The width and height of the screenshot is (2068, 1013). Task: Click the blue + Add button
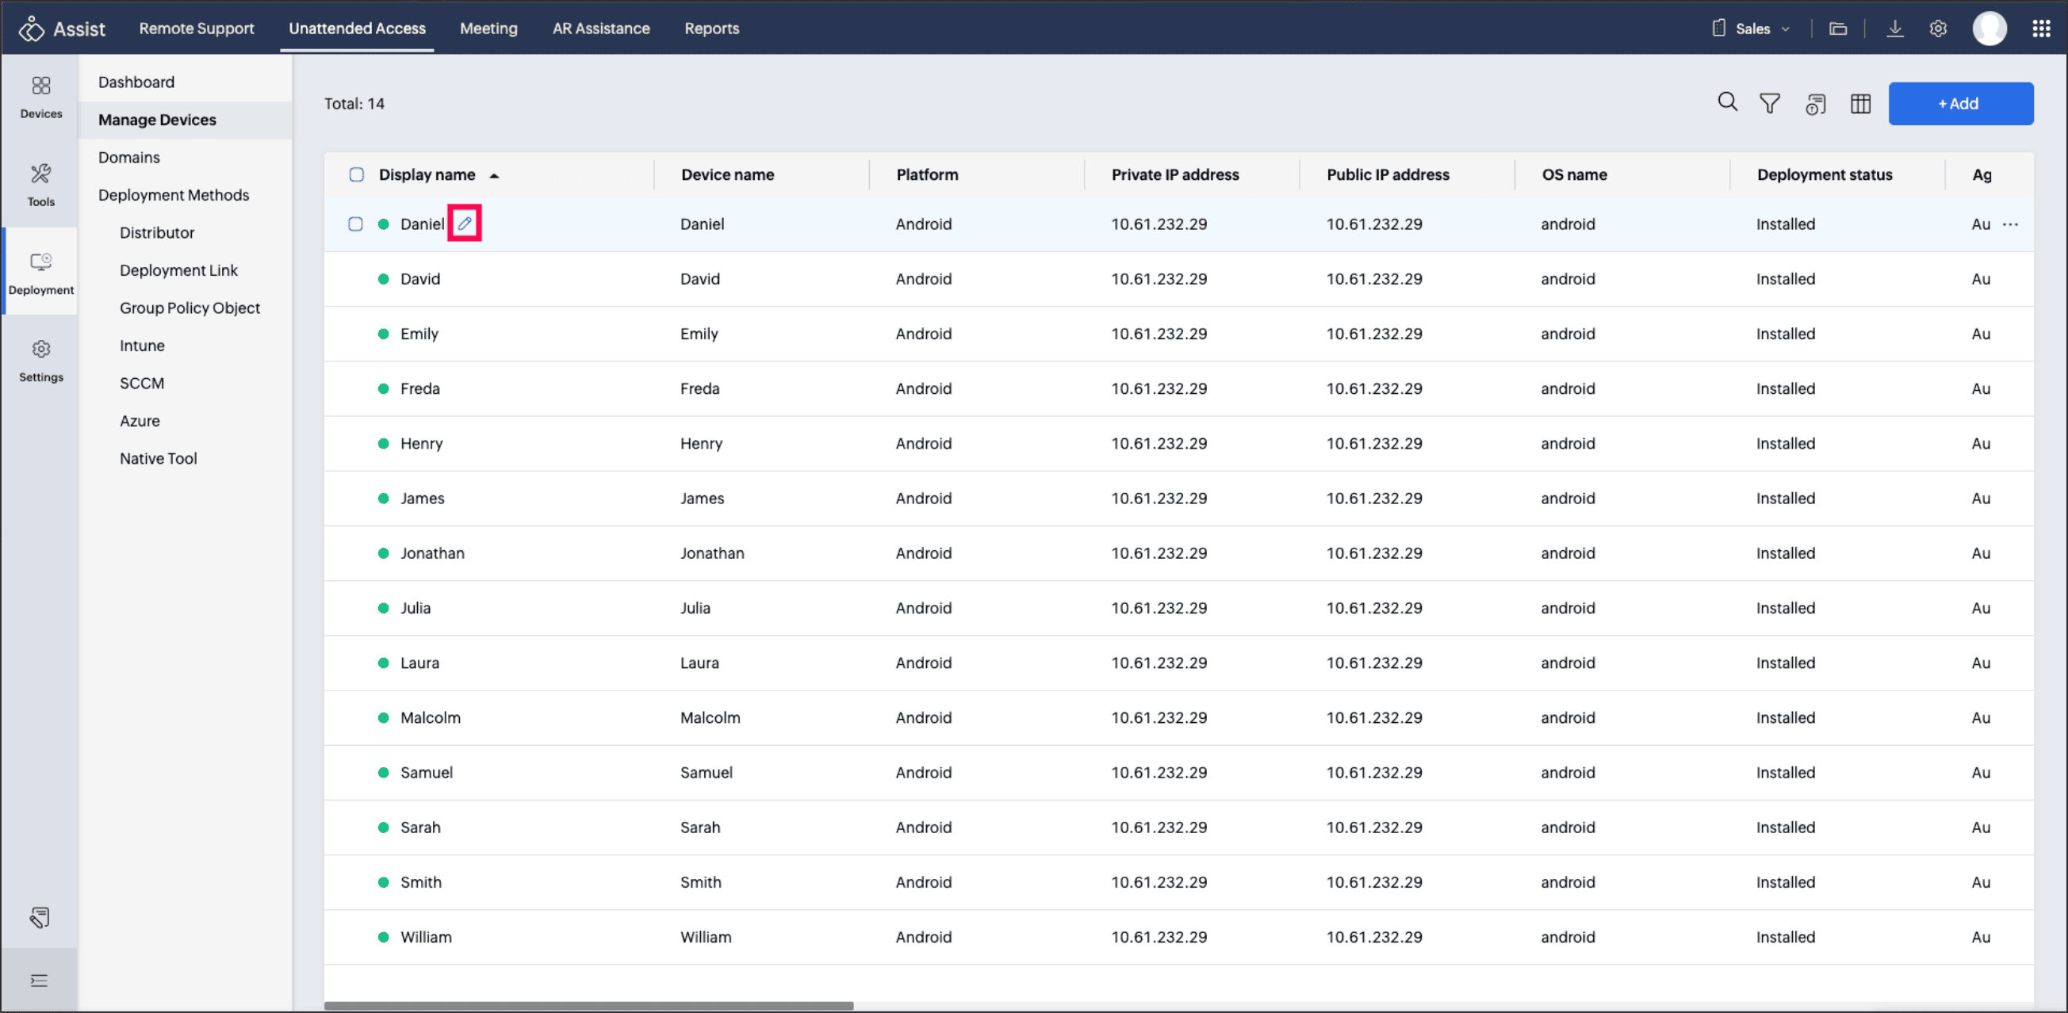[x=1959, y=104]
